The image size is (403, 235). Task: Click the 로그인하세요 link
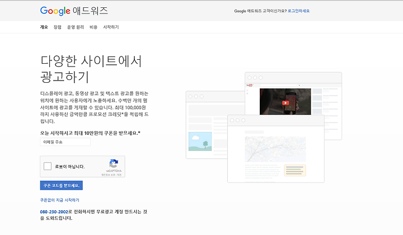coord(298,11)
